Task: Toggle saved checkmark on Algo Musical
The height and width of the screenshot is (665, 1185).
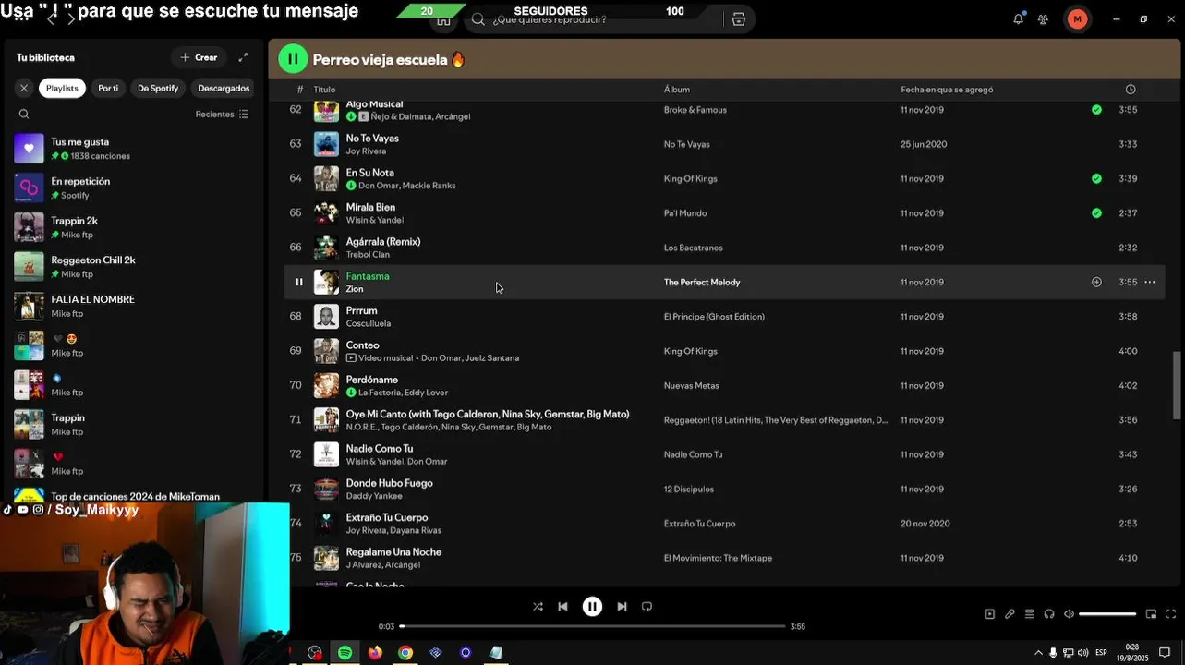Action: coord(1096,109)
